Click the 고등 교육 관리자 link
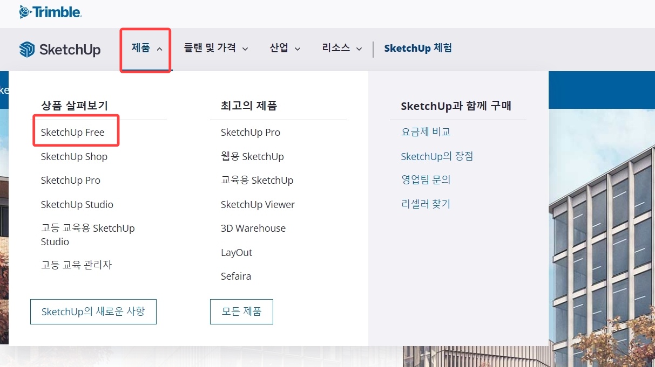Viewport: 655px width, 367px height. point(76,265)
